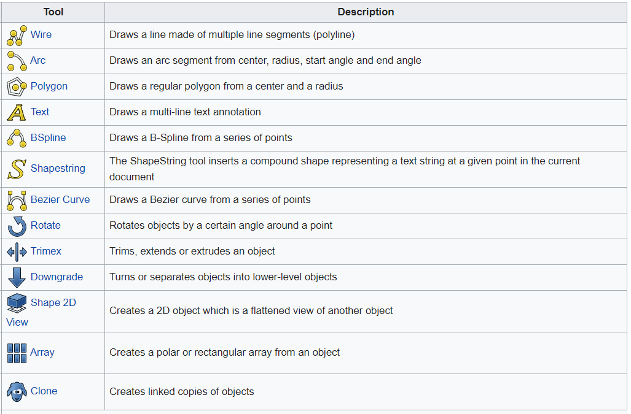Click the yellow Text tool icon
631x414 pixels.
pos(17,112)
